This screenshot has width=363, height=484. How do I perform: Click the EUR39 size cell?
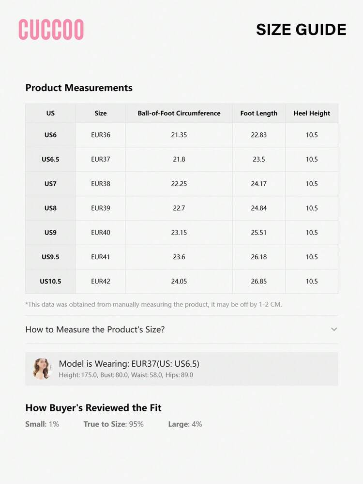click(101, 208)
